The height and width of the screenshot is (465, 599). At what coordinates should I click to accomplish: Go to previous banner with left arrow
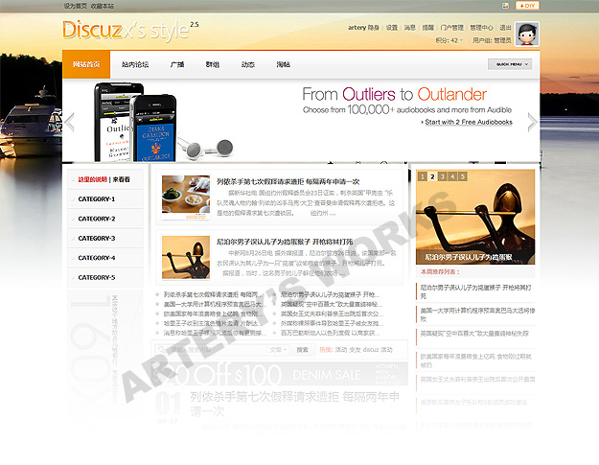(69, 122)
